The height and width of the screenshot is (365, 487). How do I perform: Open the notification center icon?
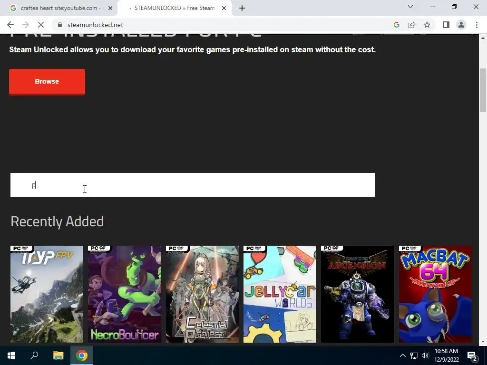pos(472,355)
